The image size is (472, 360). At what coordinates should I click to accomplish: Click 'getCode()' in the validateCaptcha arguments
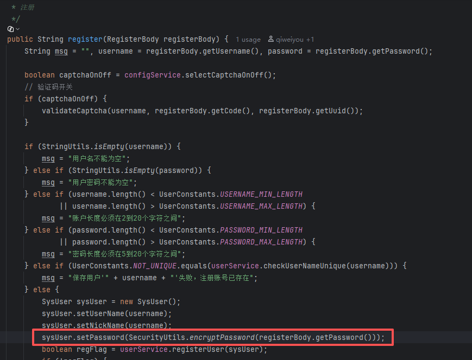point(231,111)
